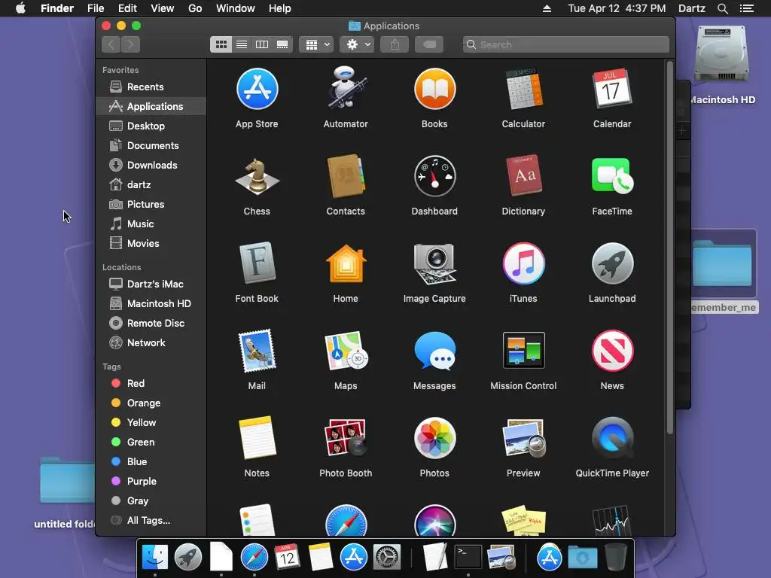771x578 pixels.
Task: Filter by the Red tag
Action: pyautogui.click(x=151, y=383)
